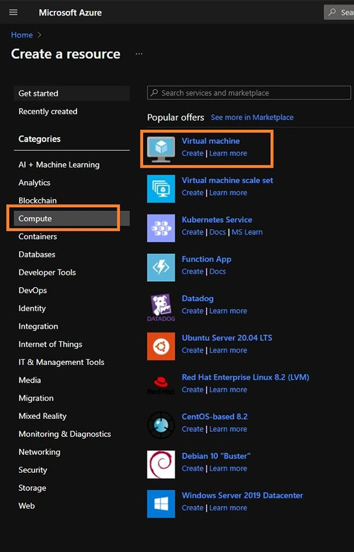Image resolution: width=354 pixels, height=552 pixels.
Task: Click Learn more under Red Hat Enterprise Linux
Action: click(228, 390)
